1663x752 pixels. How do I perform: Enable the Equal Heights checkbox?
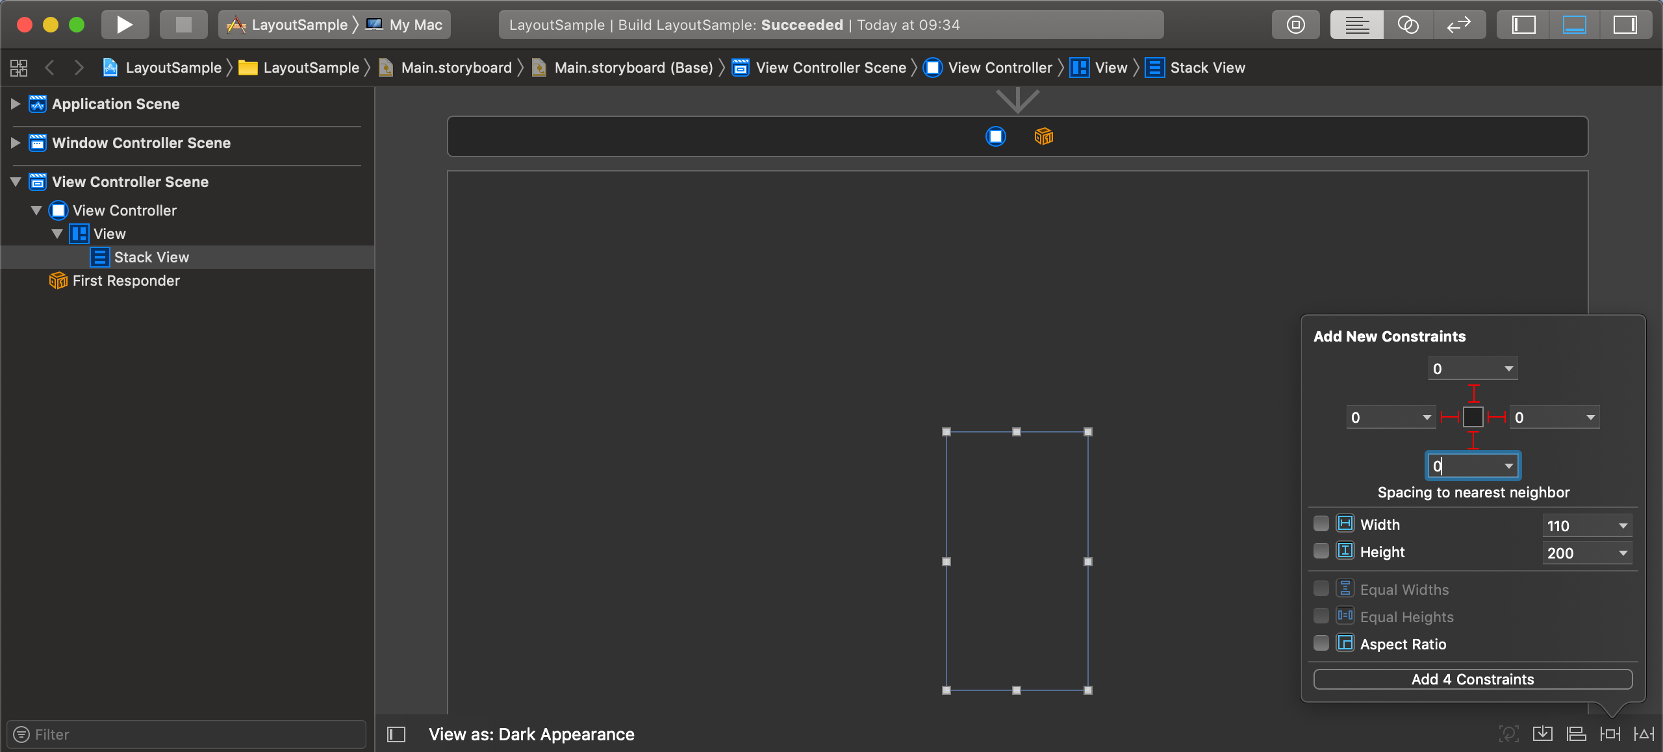click(x=1322, y=616)
